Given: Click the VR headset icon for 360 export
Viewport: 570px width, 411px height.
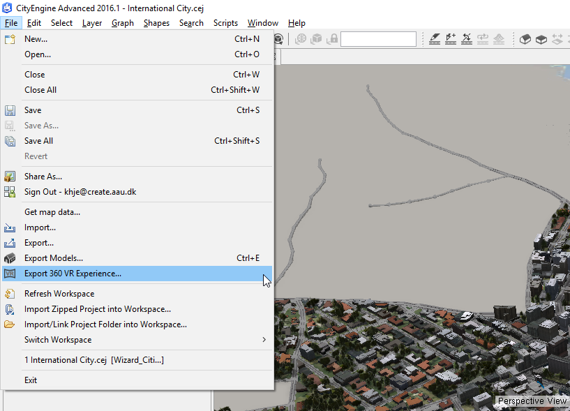Looking at the screenshot, I should (x=10, y=274).
